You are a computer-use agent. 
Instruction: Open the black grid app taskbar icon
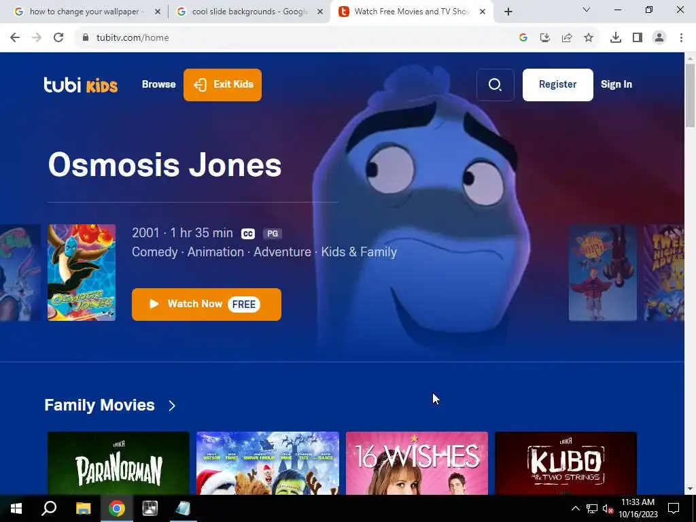(x=150, y=508)
